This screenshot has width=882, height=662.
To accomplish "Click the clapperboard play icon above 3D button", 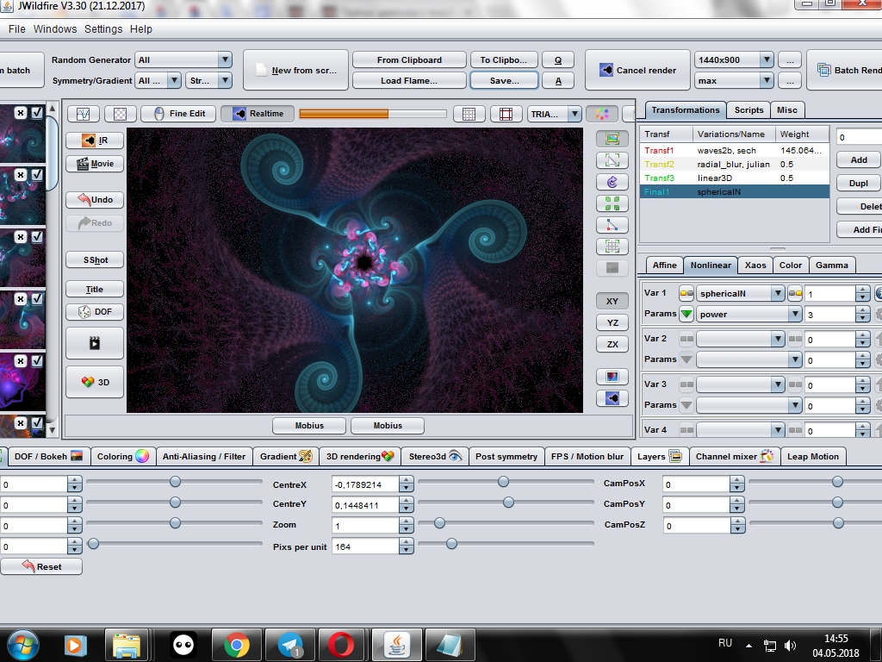I will 95,343.
